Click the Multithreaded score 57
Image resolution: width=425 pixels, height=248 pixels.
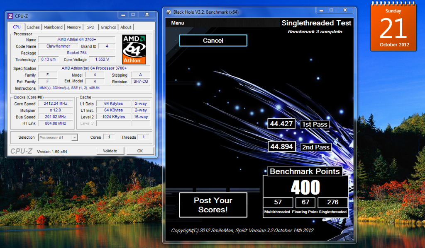click(278, 202)
